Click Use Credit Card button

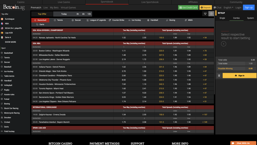point(188,8)
